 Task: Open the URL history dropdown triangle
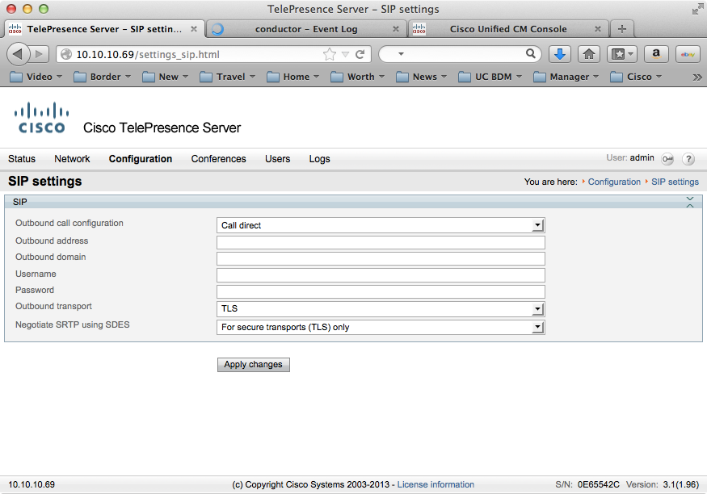345,55
